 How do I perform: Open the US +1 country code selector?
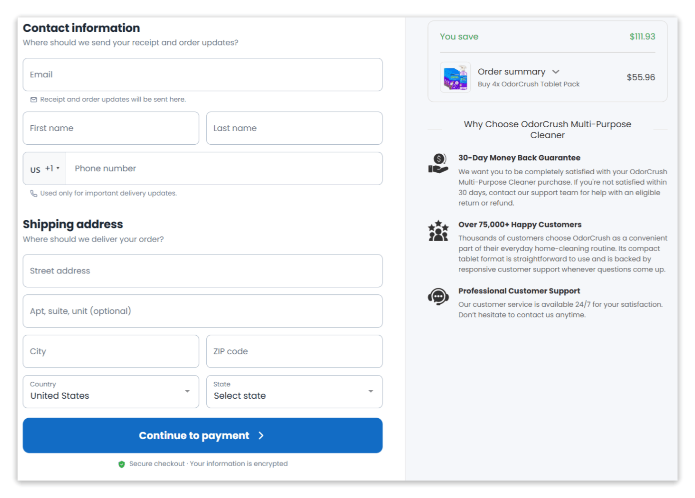(x=44, y=169)
